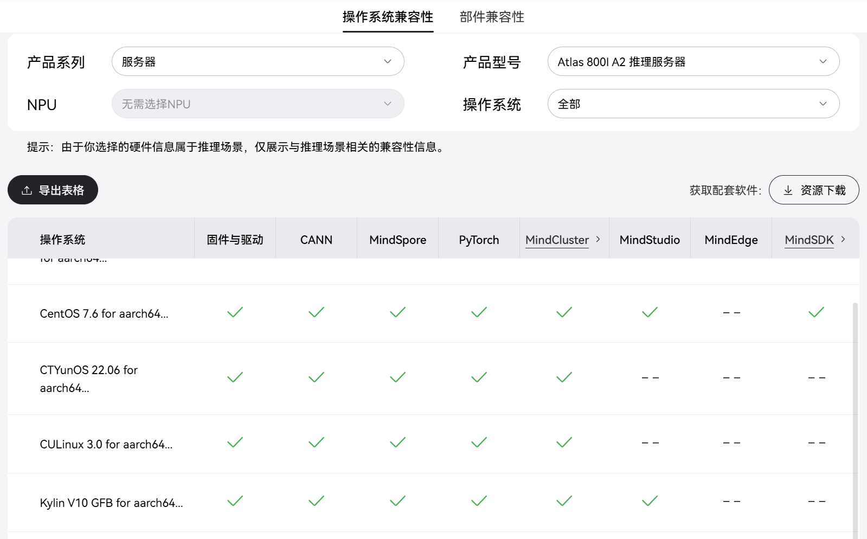Expand the MindSDK column chevron
The width and height of the screenshot is (867, 539).
[843, 239]
